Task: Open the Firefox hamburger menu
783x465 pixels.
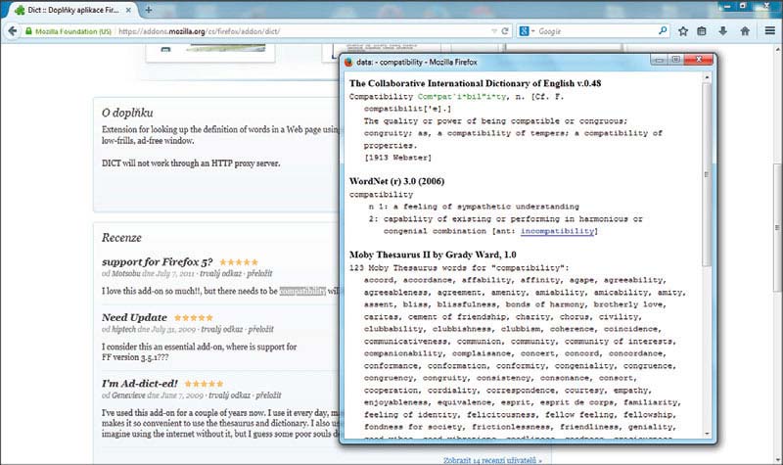Action: click(x=769, y=31)
